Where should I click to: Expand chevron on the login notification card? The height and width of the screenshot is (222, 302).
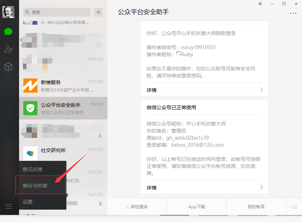pos(261,89)
